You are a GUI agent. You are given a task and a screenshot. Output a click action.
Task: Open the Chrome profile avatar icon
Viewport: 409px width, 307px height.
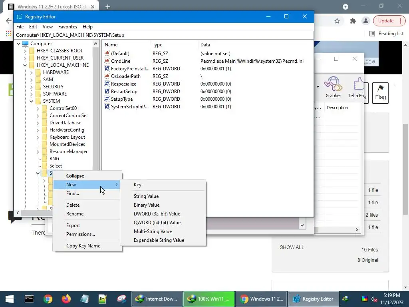[x=366, y=21]
